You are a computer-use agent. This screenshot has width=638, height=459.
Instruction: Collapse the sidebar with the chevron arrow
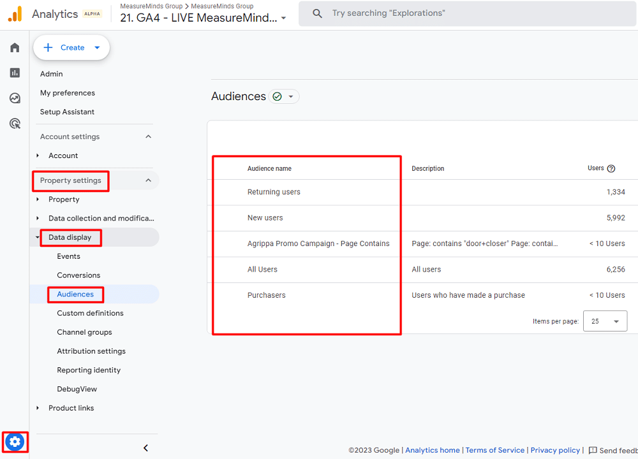tap(145, 448)
